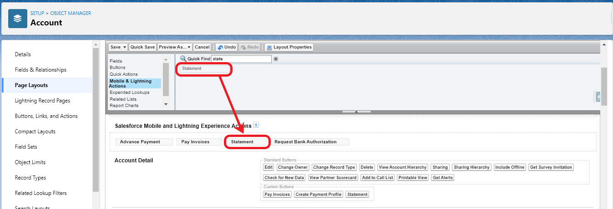This screenshot has width=613, height=209.
Task: Click Statement item in the palette
Action: tap(204, 69)
